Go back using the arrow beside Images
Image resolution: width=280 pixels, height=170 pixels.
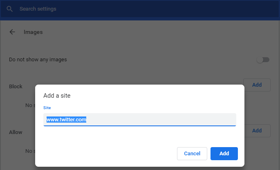coord(12,31)
